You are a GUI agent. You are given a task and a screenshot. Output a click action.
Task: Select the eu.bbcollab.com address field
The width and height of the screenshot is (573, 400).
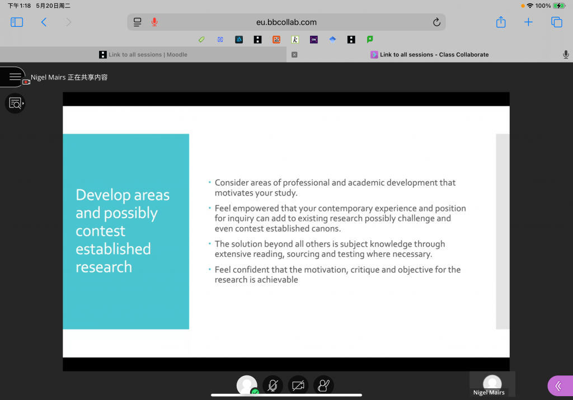(x=286, y=22)
